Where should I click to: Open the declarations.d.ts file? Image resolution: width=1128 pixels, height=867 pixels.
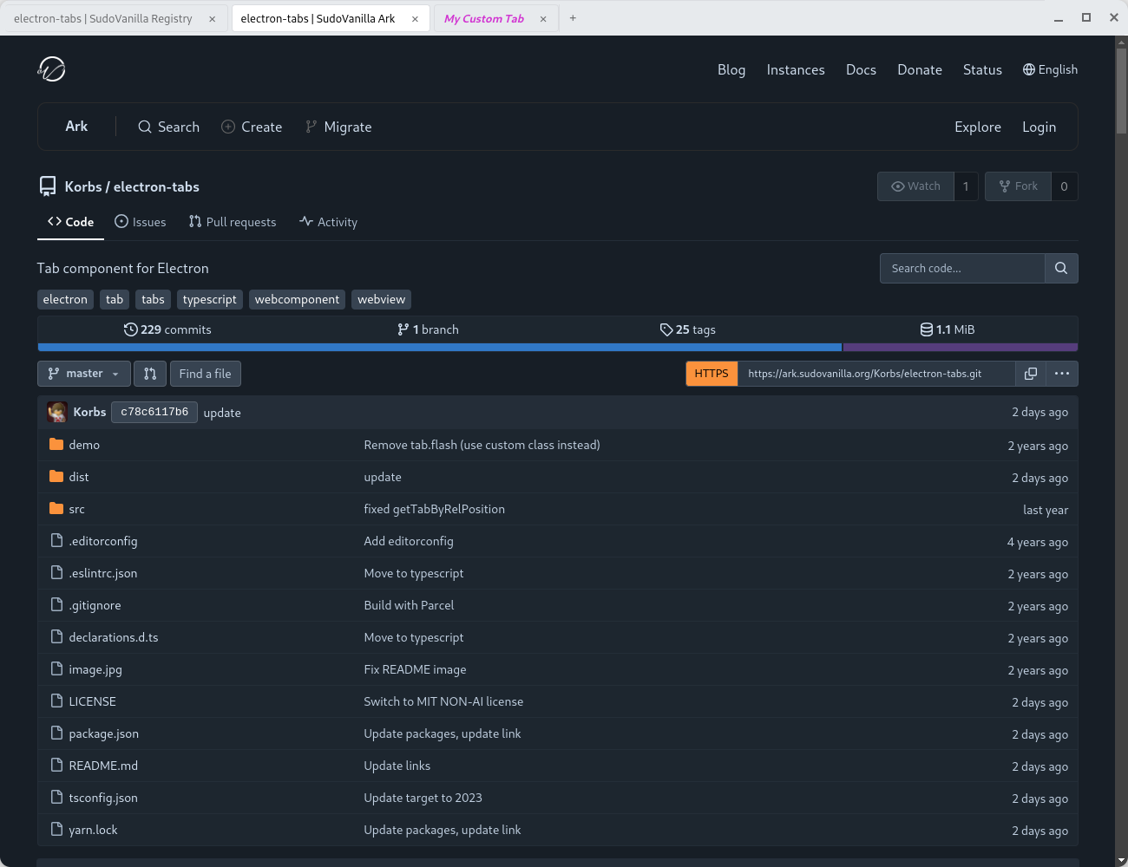point(114,637)
